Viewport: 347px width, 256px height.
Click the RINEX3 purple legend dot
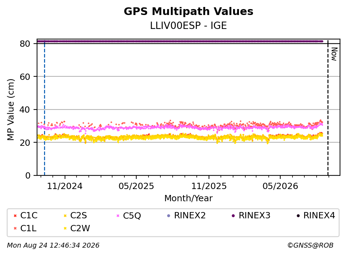(x=233, y=216)
